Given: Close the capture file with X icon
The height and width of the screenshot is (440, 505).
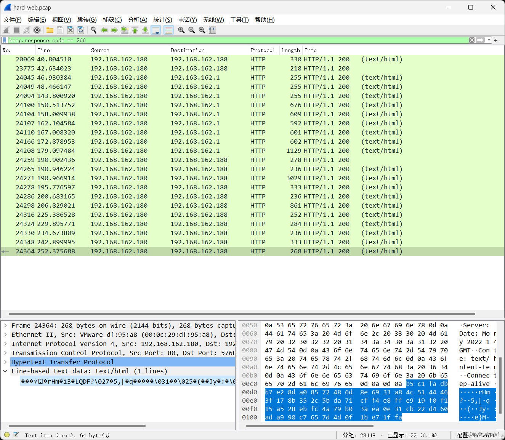Looking at the screenshot, I should point(71,30).
